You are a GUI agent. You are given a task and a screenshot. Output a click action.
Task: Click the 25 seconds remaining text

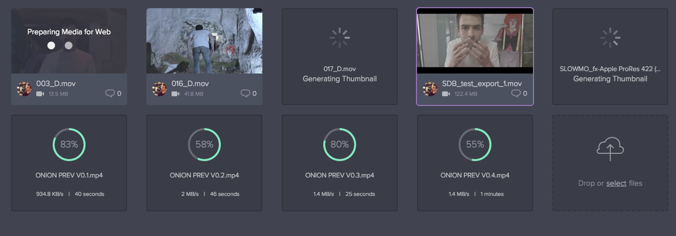click(x=360, y=194)
